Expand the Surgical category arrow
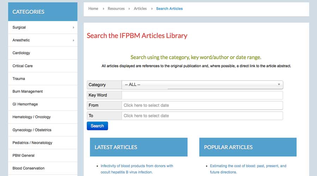This screenshot has width=317, height=176. tap(73, 27)
